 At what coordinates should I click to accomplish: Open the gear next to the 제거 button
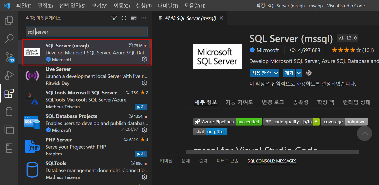coord(309,73)
